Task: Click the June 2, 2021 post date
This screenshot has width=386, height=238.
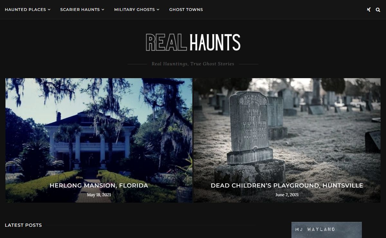Action: pyautogui.click(x=287, y=195)
